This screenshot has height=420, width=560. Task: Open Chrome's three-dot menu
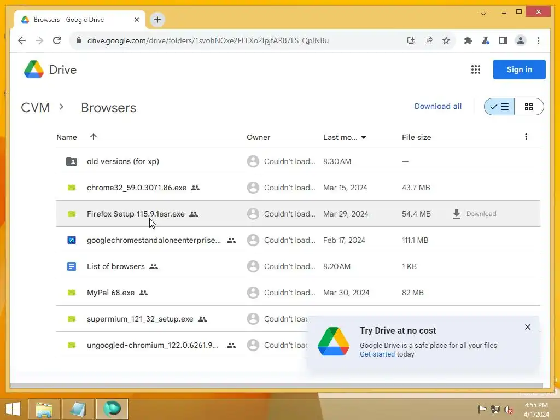[x=538, y=40]
